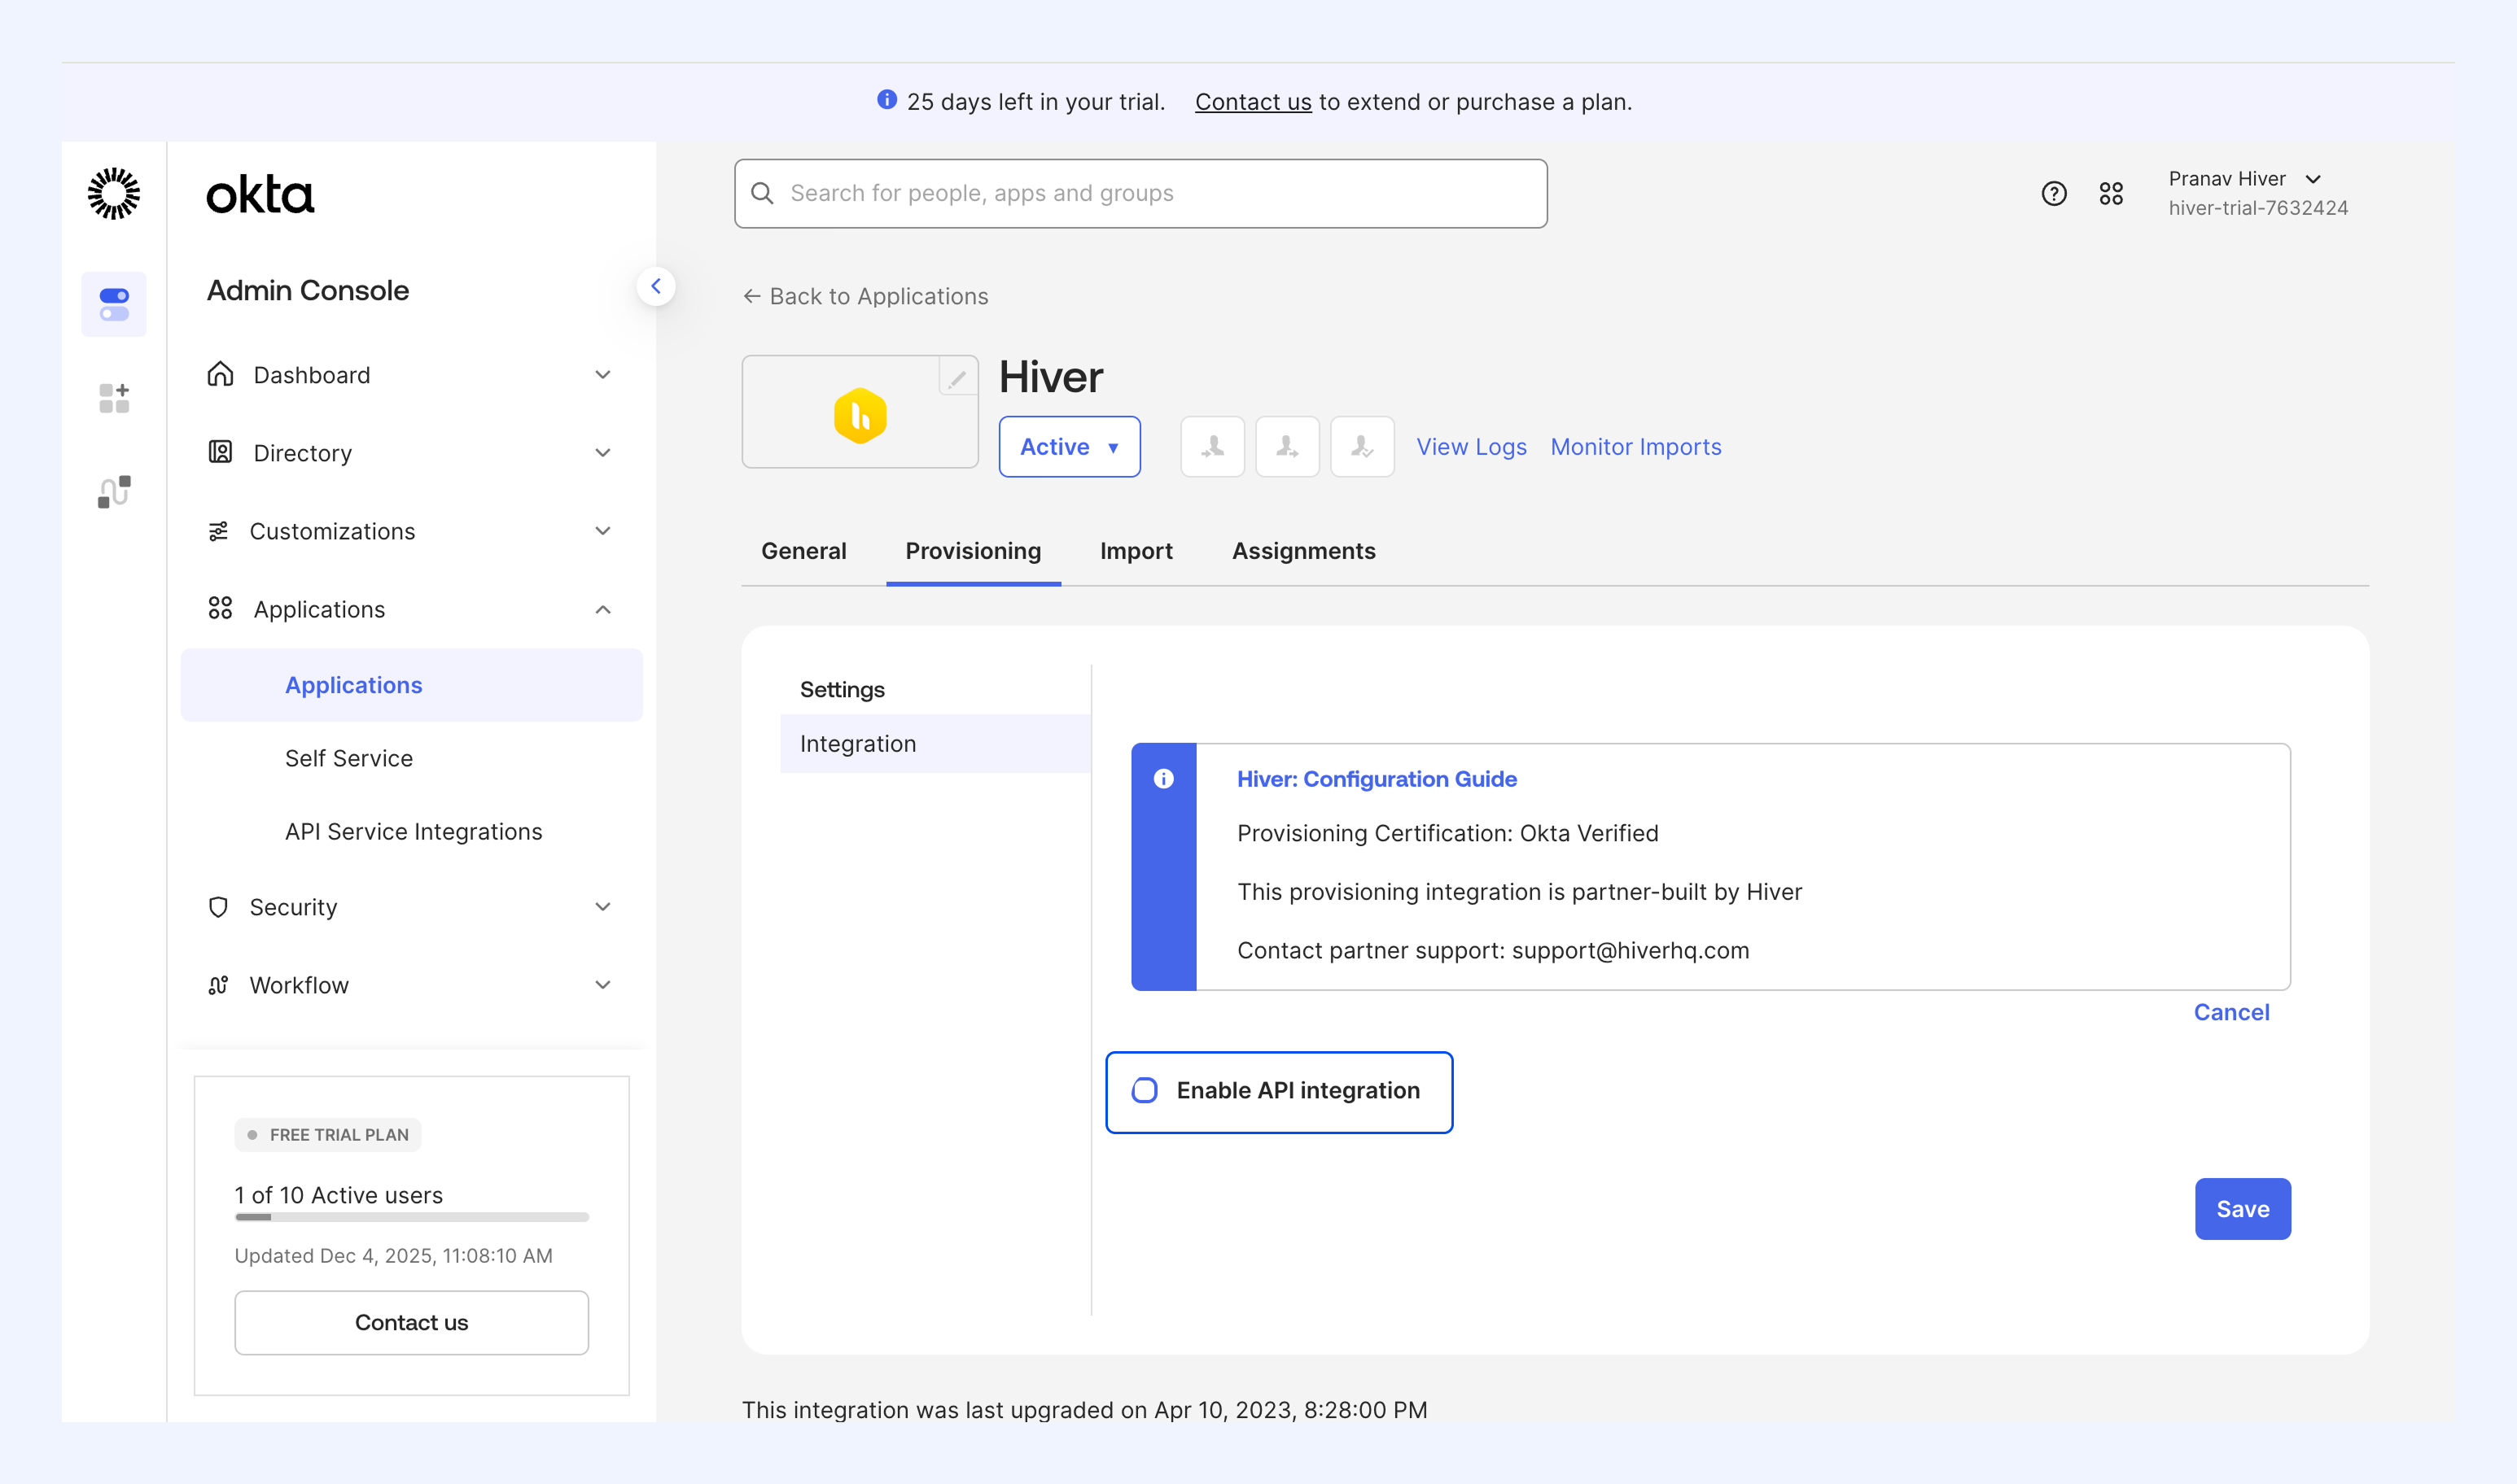
Task: Click the Contact us button in the trial plan card
Action: click(x=411, y=1322)
